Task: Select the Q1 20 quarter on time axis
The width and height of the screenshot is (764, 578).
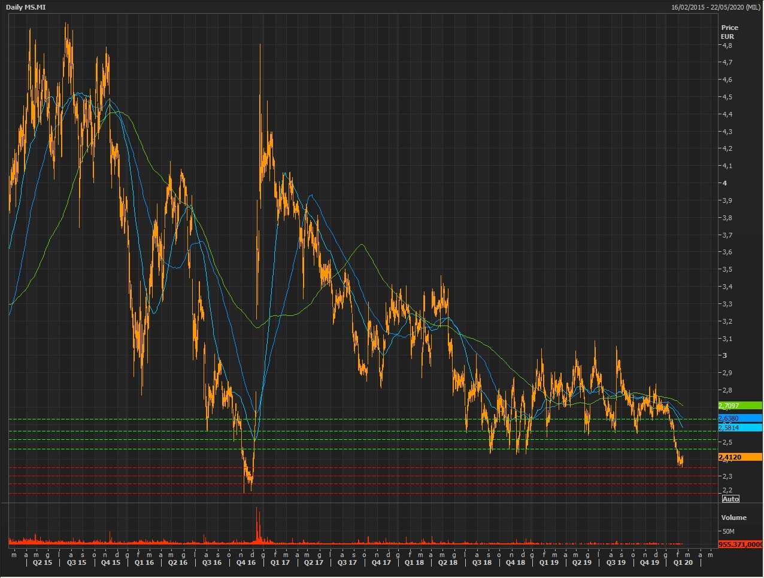Action: (683, 562)
